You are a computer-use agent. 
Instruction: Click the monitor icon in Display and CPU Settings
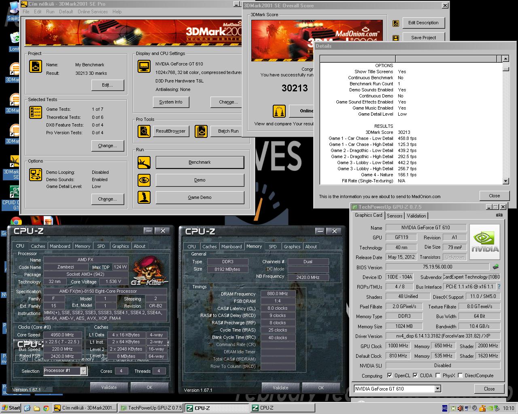144,66
